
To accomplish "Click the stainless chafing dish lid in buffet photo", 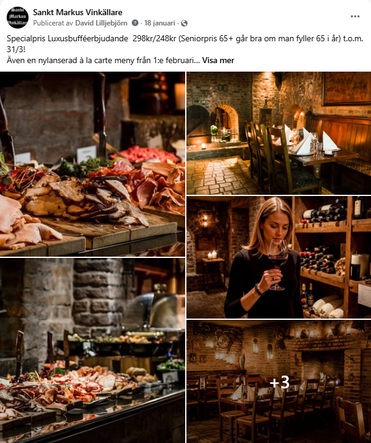I will click(151, 311).
